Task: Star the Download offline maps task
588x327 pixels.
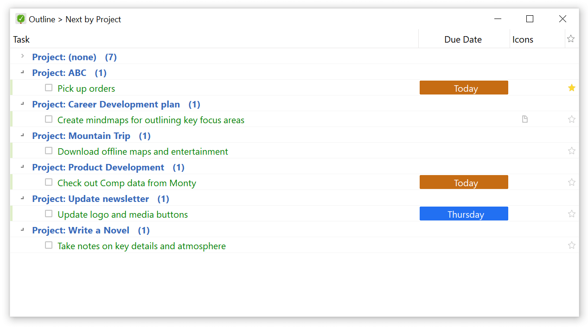Action: point(571,151)
